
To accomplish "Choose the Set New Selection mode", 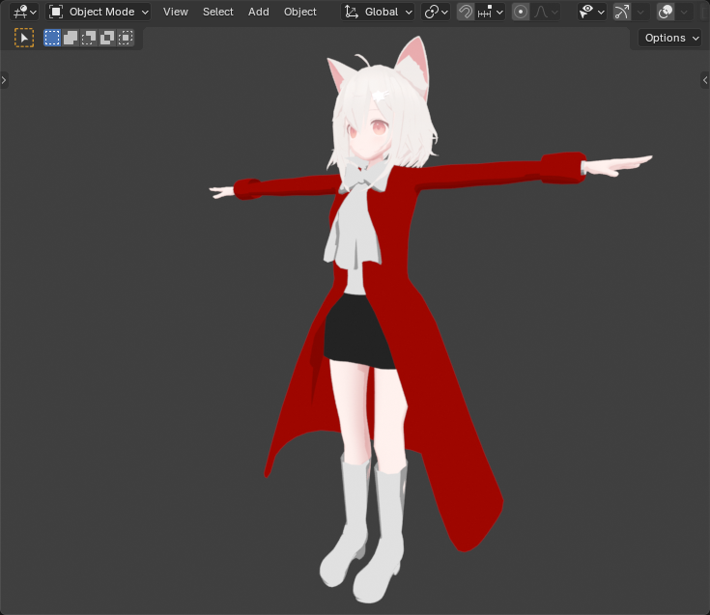I will pos(52,38).
